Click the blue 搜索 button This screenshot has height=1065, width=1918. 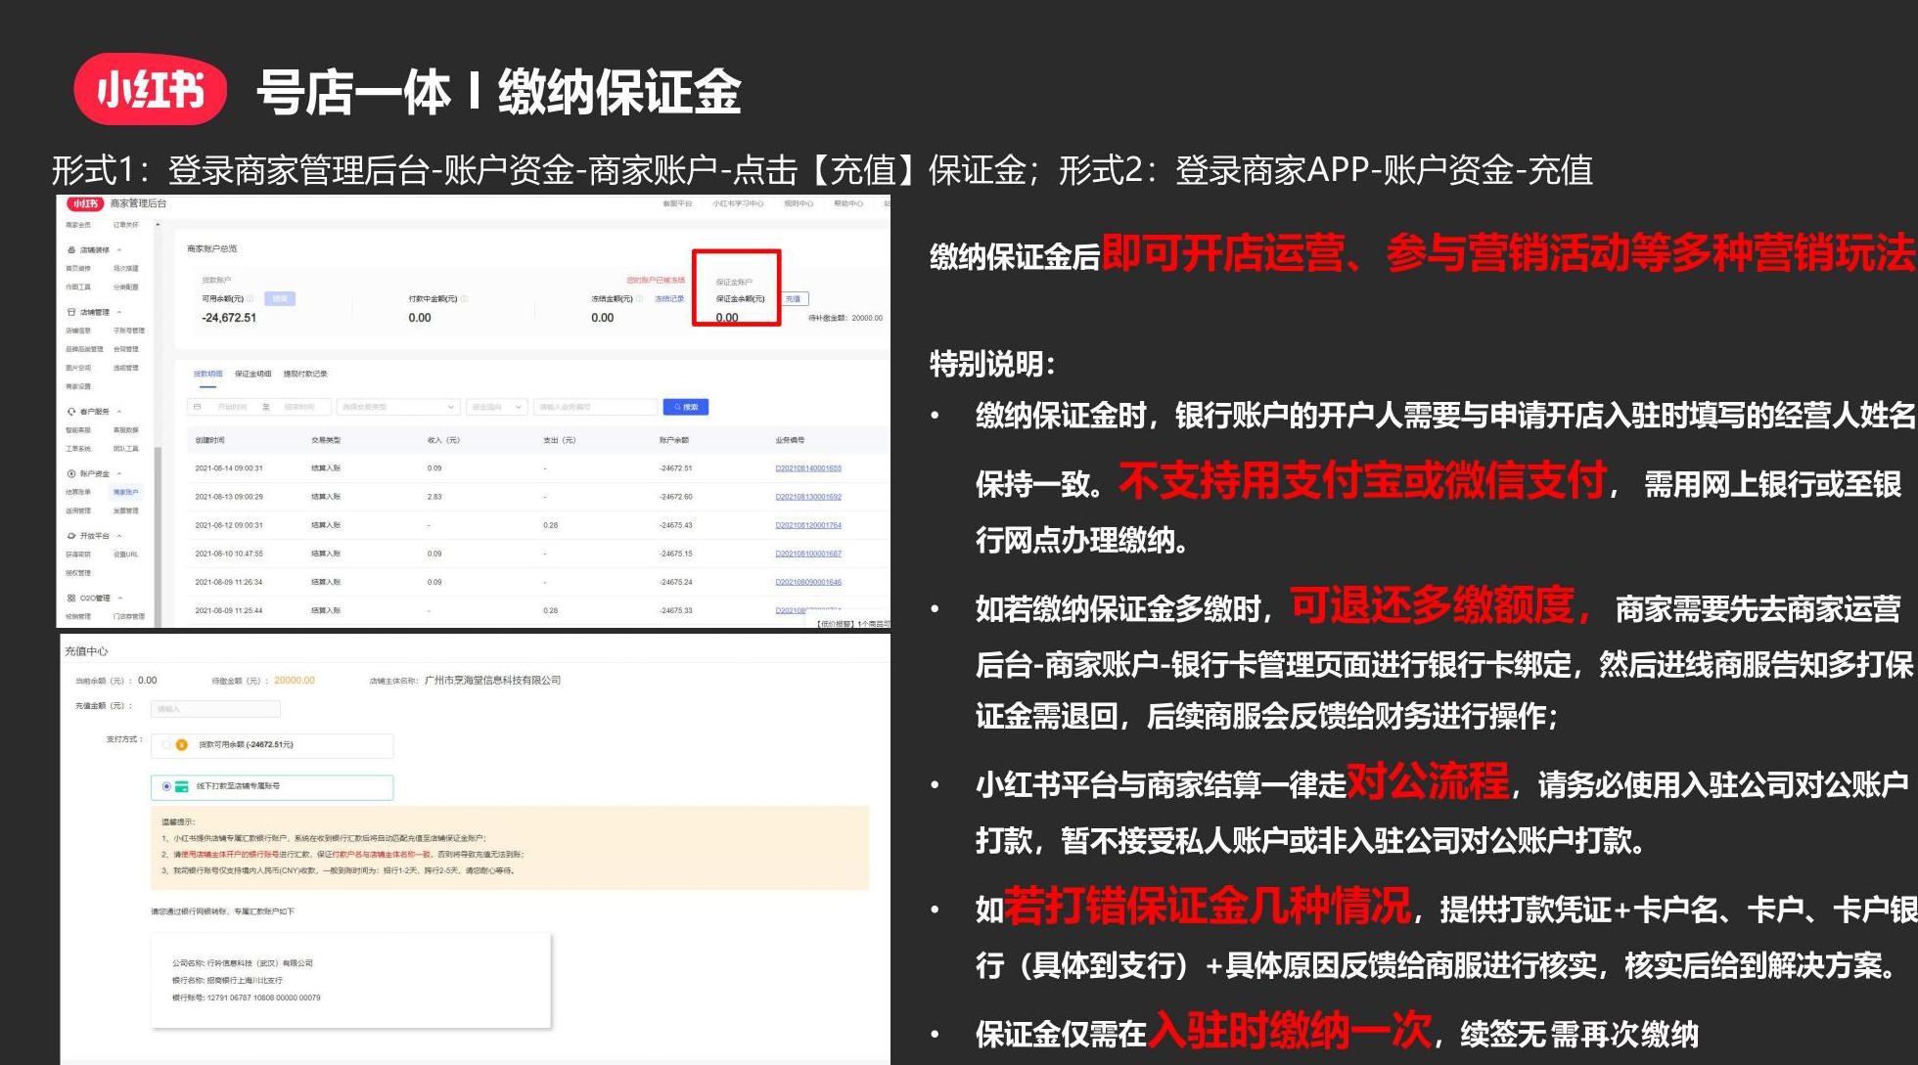(685, 407)
